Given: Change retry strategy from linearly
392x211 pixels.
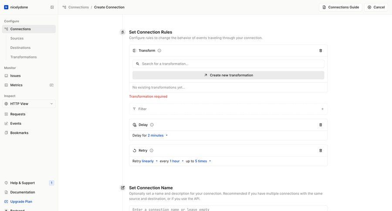Looking at the screenshot, I should (150, 161).
